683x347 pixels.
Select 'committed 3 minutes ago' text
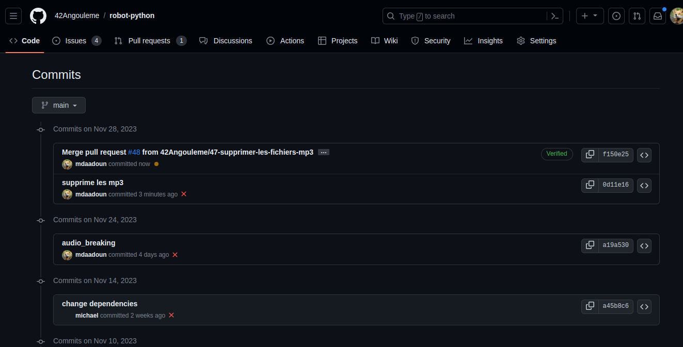(x=143, y=194)
